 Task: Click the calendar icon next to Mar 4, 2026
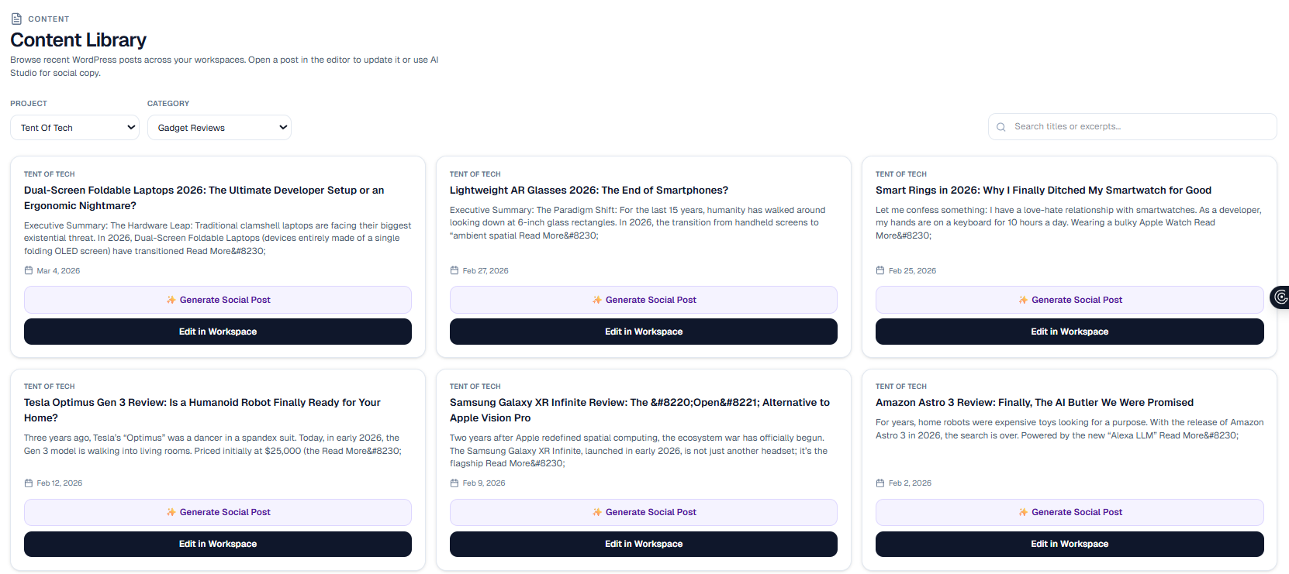point(29,270)
